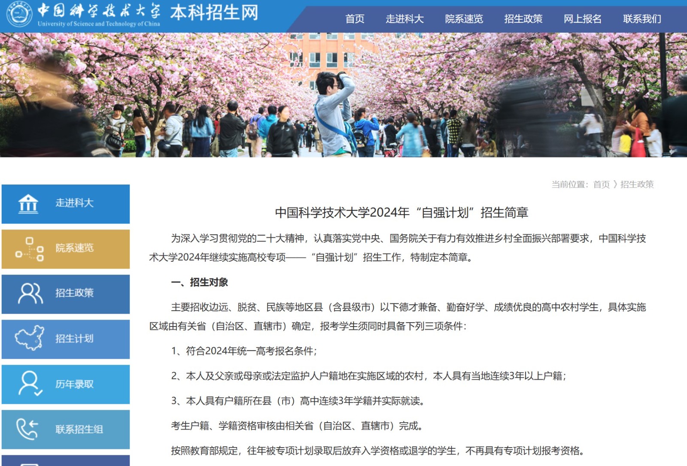This screenshot has height=466, width=687.
Task: Select 院系速览 in the top navigation bar
Action: [x=464, y=19]
